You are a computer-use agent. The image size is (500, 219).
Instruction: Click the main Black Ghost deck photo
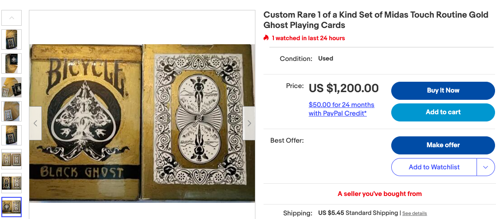coord(142,123)
